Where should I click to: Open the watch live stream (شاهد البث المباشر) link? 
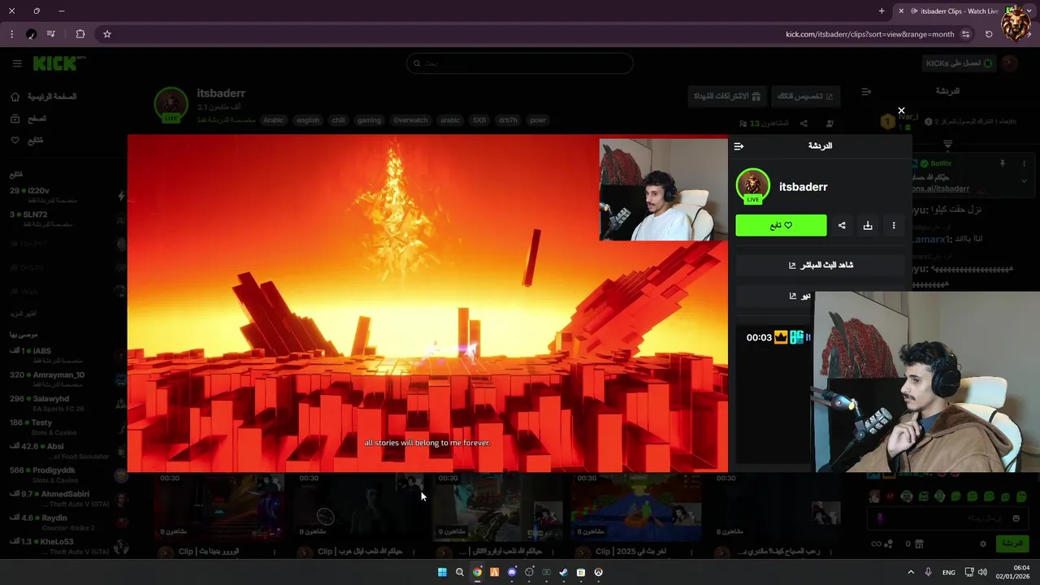pos(820,265)
